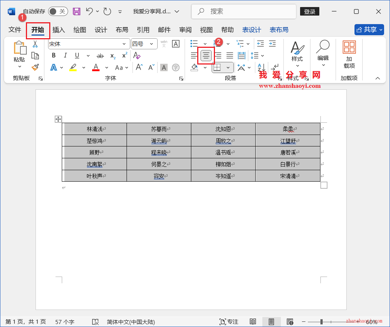Click the Save icon in title bar
This screenshot has width=390, height=327.
point(76,11)
